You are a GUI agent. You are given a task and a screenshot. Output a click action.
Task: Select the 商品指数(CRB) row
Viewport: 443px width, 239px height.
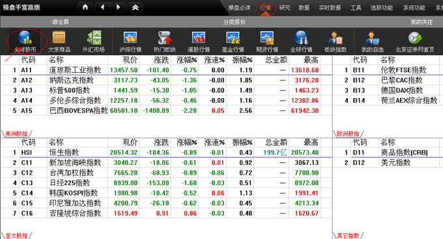coord(388,152)
